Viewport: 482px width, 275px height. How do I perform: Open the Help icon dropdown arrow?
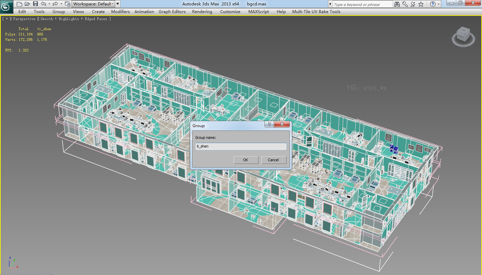(x=438, y=4)
